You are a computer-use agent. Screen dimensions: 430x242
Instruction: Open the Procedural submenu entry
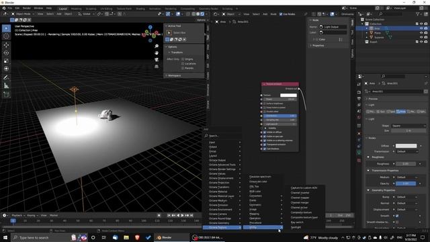pyautogui.click(x=263, y=223)
